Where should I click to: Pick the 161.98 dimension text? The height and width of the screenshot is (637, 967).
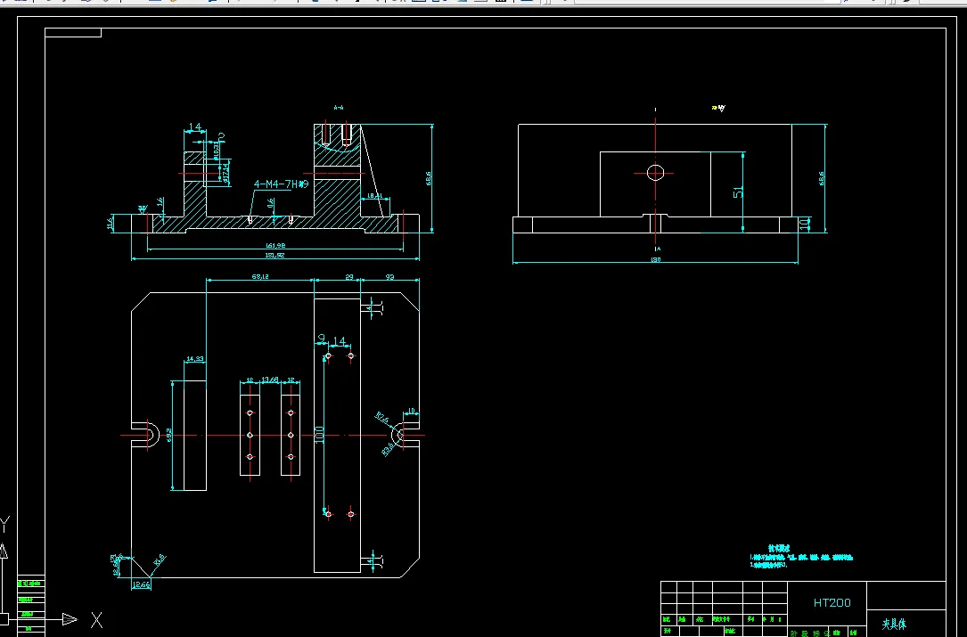275,245
